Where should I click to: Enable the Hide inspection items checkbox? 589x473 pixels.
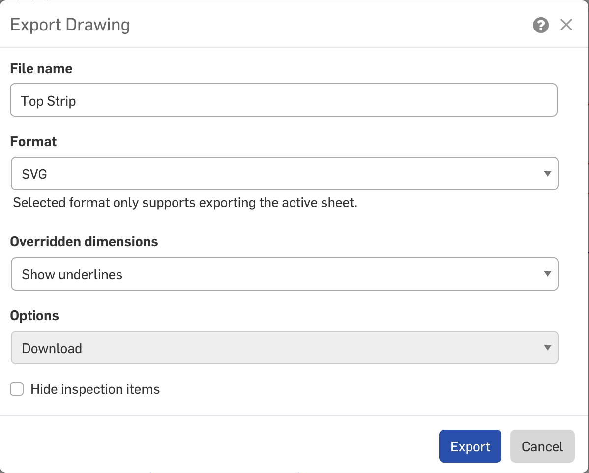[x=17, y=389]
